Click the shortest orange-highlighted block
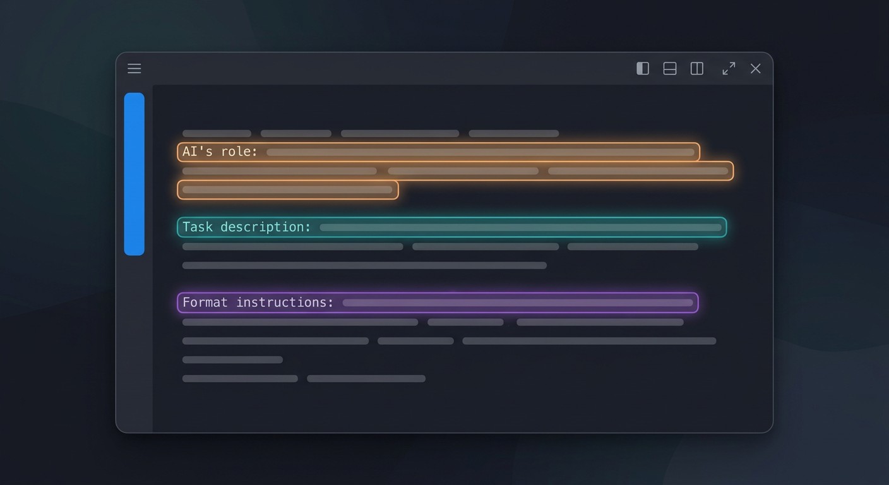Image resolution: width=889 pixels, height=485 pixels. (x=288, y=189)
